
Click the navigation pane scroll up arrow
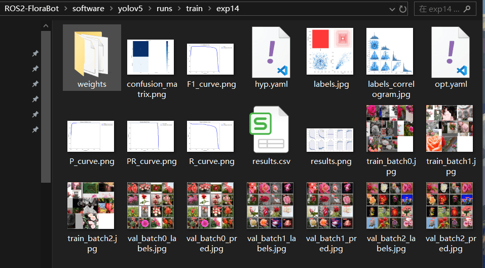[x=46, y=26]
